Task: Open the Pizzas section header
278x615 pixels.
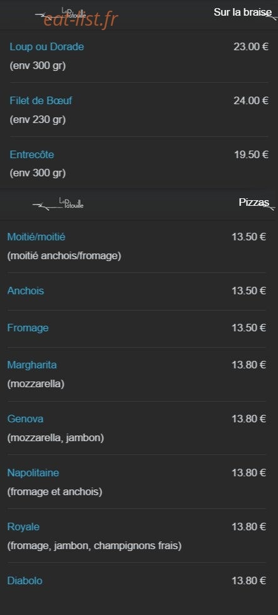Action: [x=254, y=202]
